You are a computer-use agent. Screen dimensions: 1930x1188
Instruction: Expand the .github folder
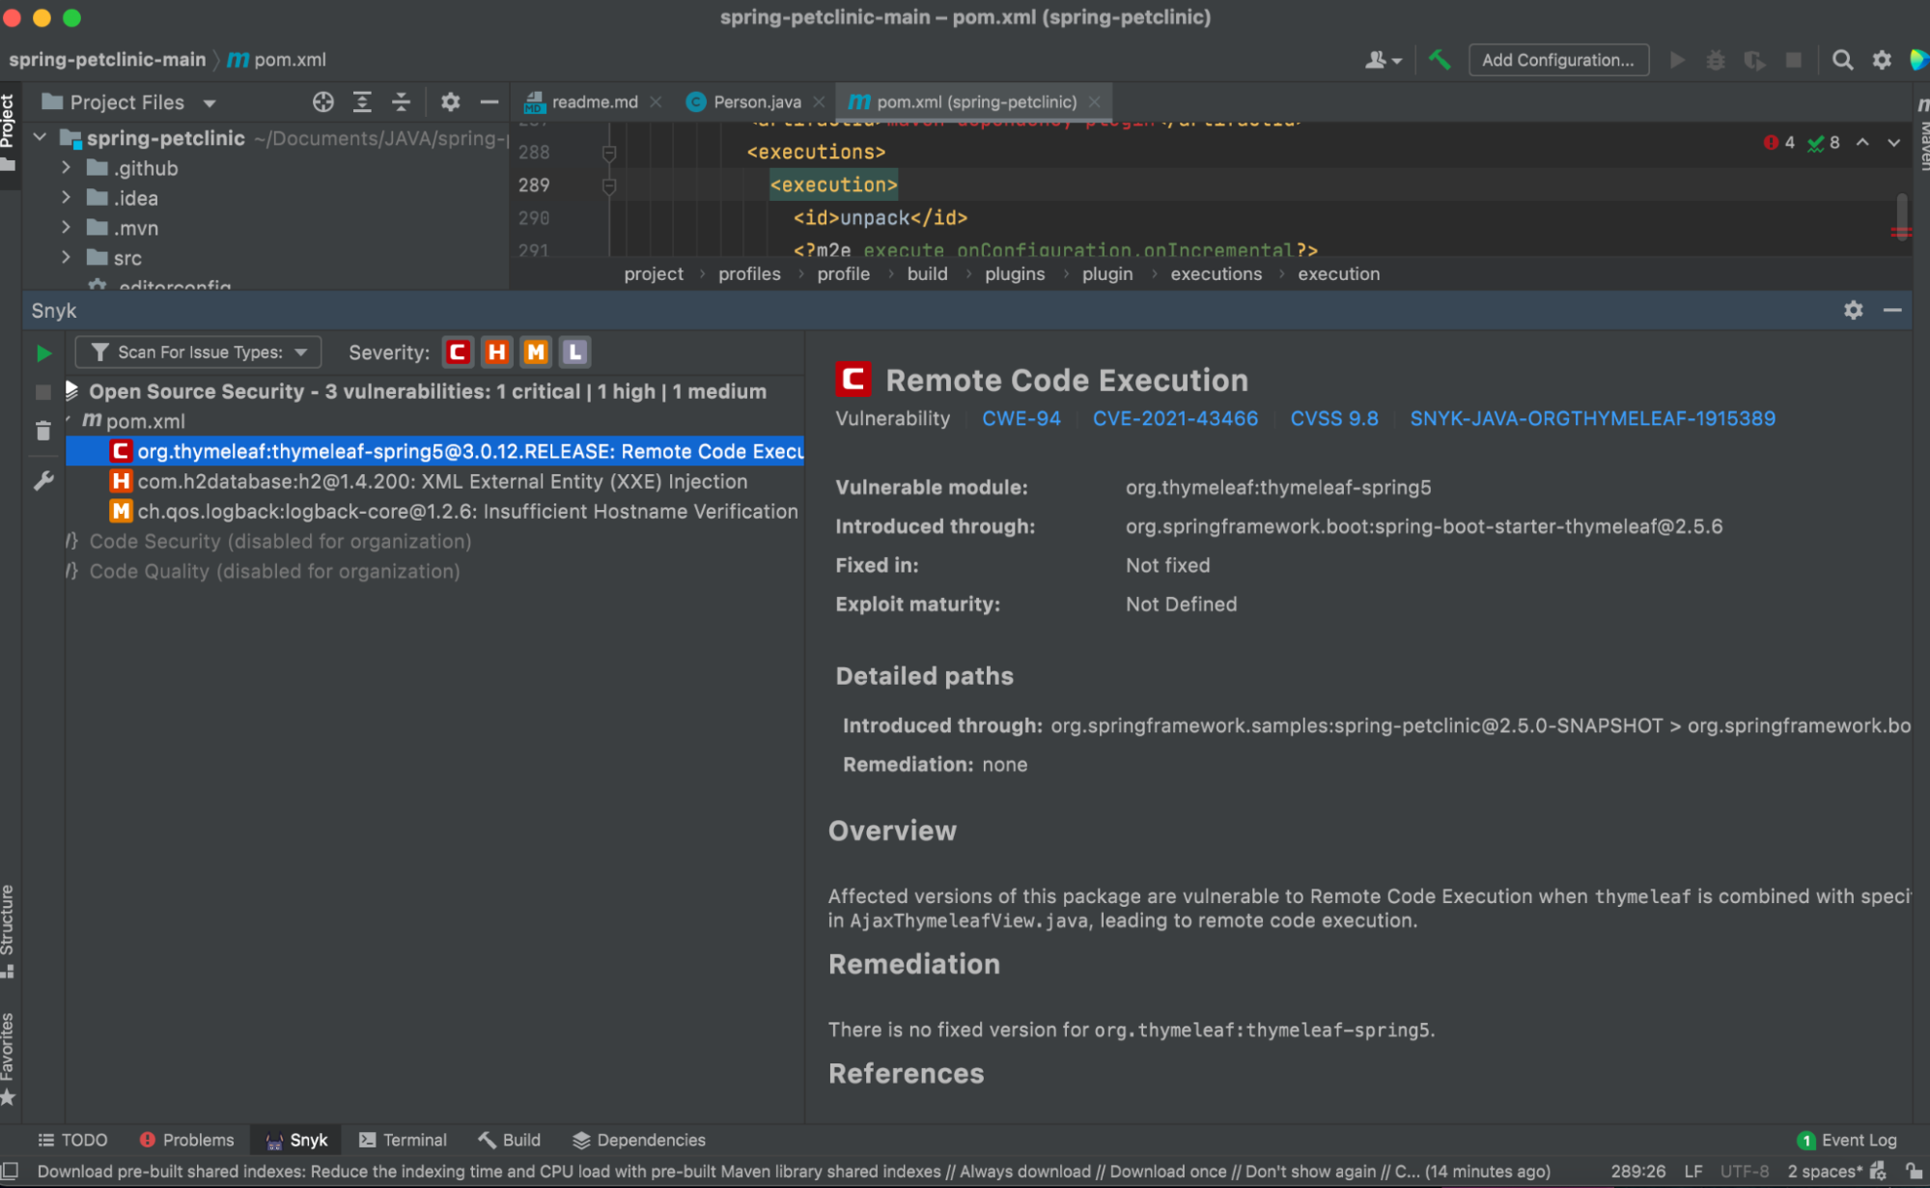coord(66,168)
